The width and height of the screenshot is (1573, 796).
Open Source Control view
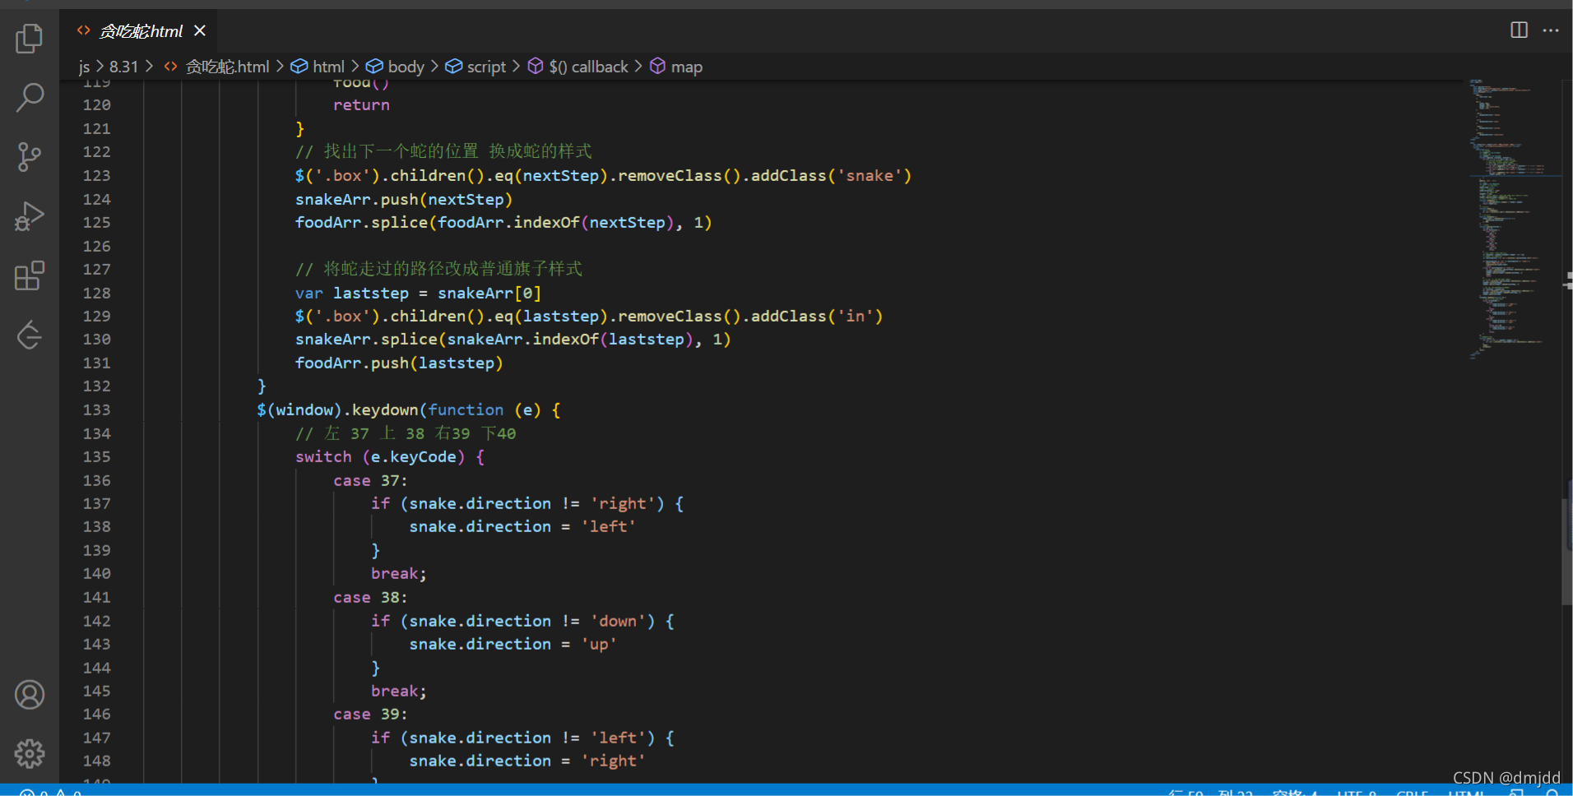coord(30,156)
